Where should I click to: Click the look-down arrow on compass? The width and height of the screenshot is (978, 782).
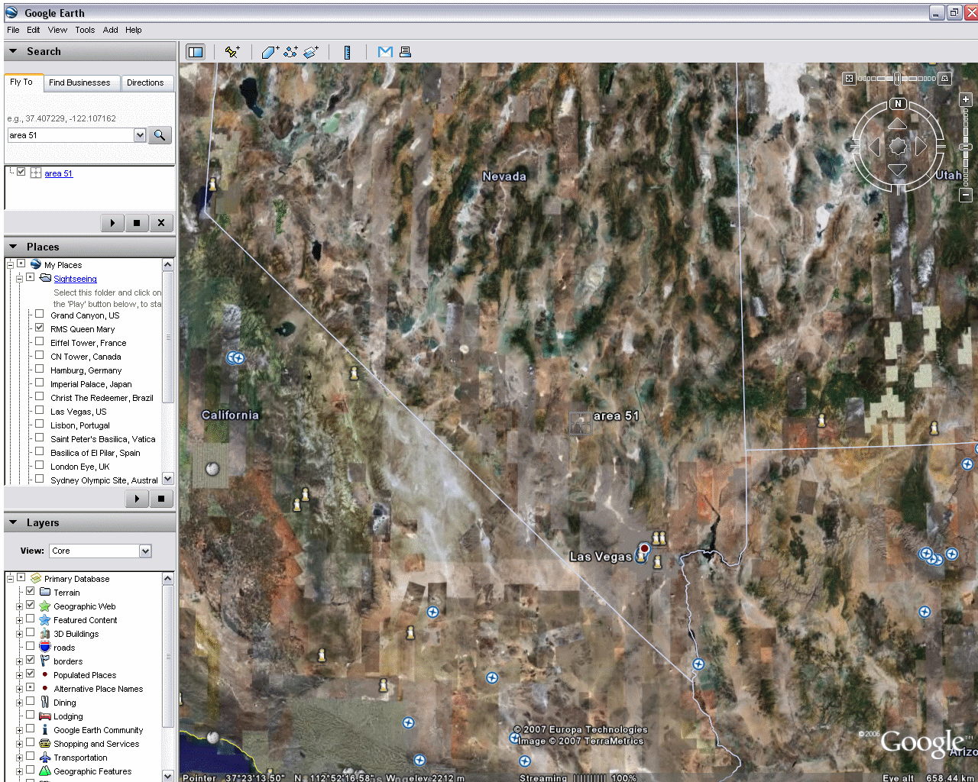pos(898,170)
